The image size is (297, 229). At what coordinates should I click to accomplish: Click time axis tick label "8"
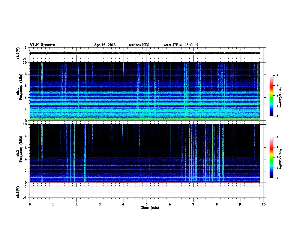(217, 204)
